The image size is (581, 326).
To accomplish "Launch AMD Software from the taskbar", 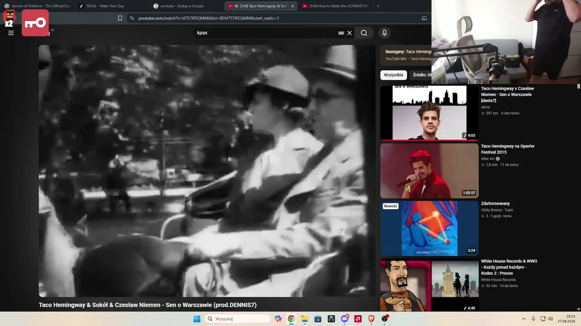I will (358, 319).
